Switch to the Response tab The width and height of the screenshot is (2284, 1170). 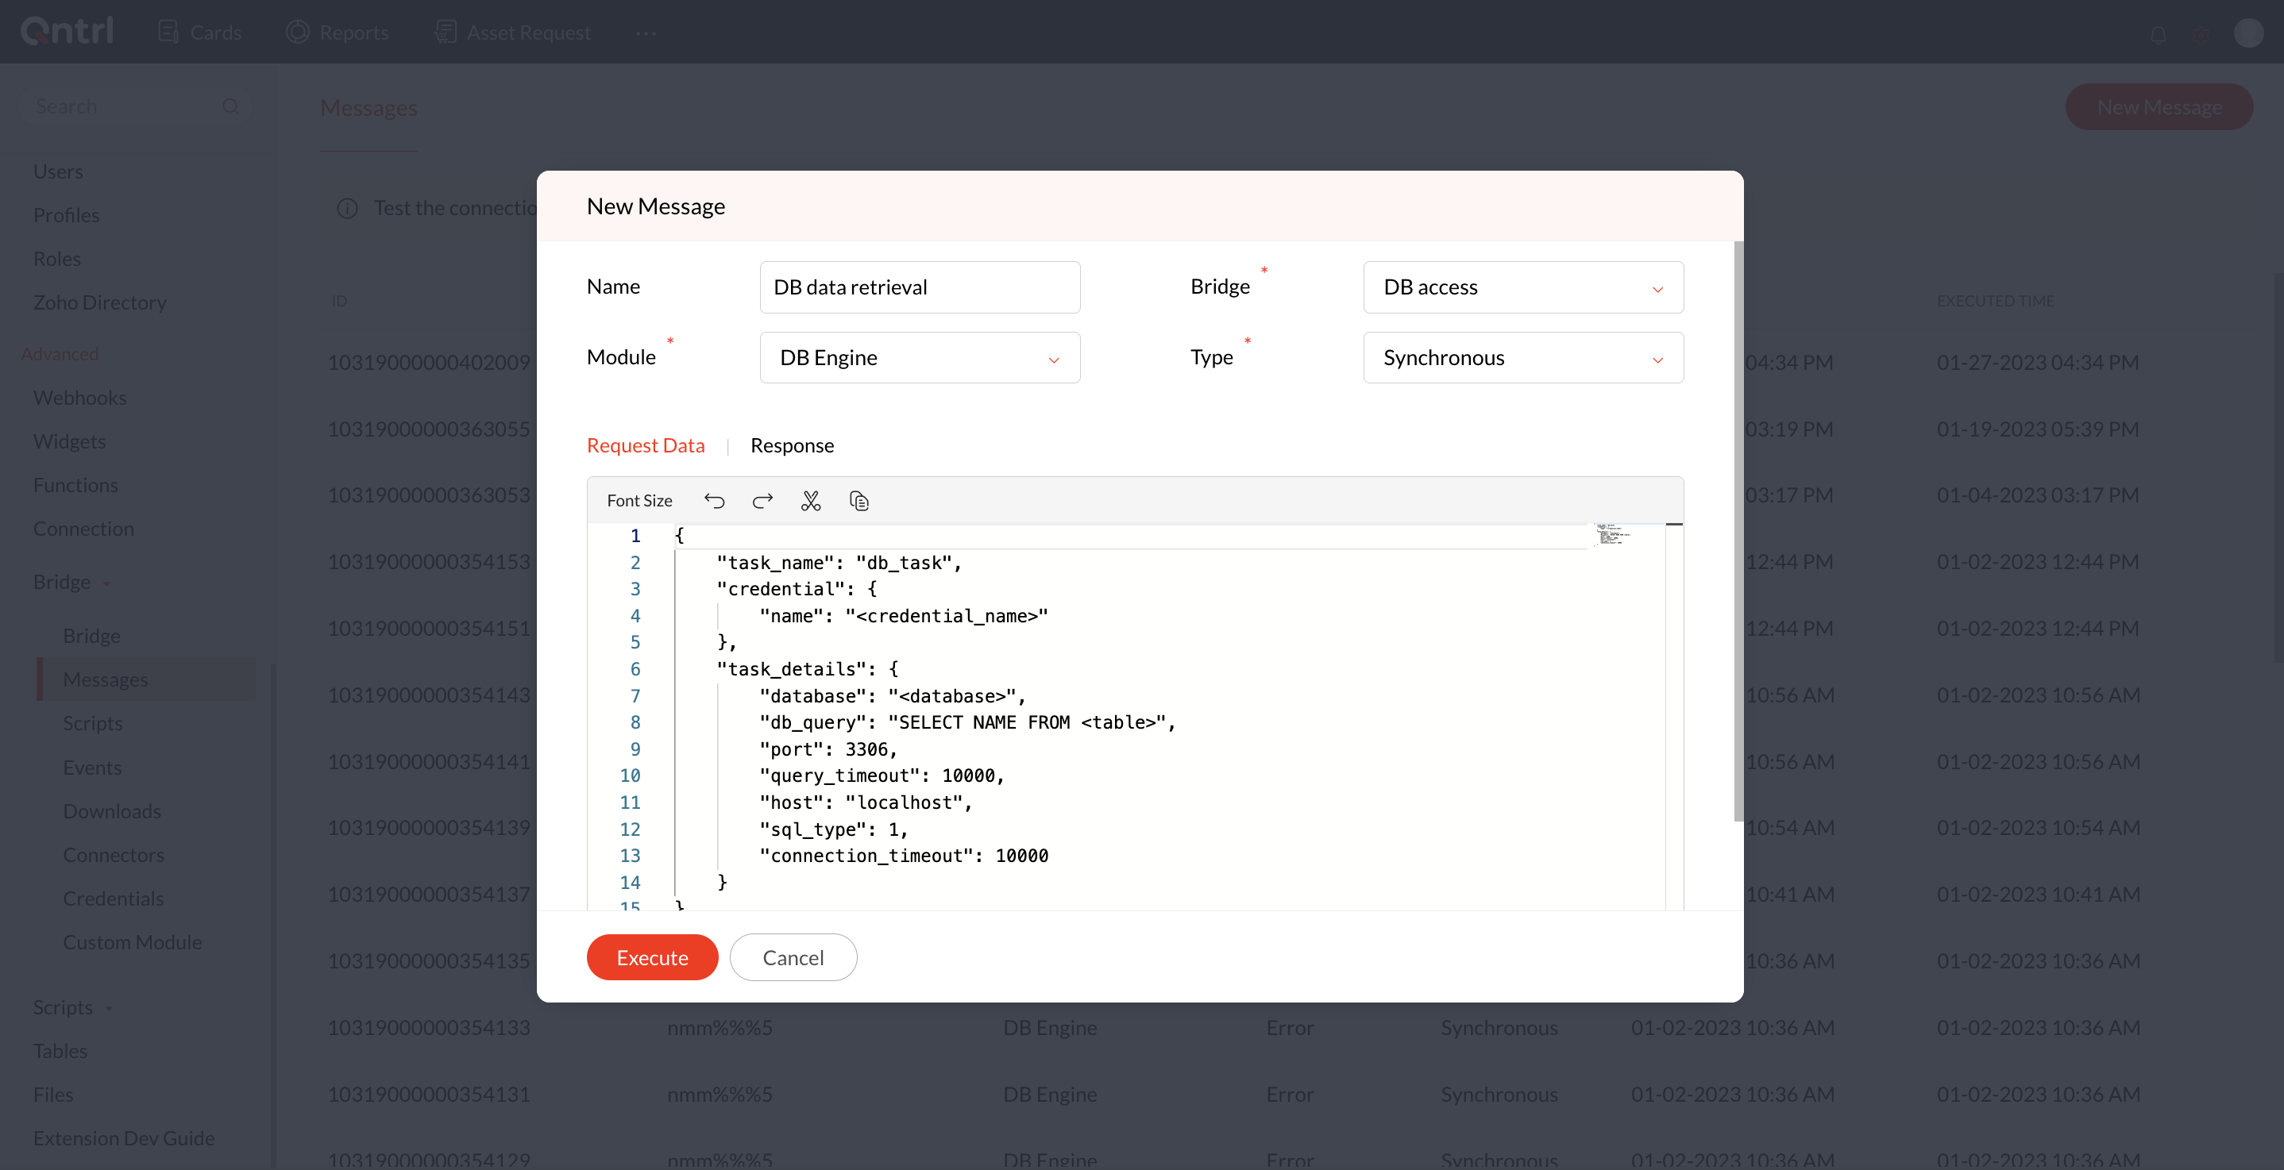(x=792, y=445)
